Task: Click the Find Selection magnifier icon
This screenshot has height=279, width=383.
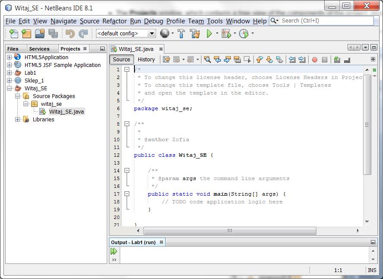Action: pyautogui.click(x=207, y=59)
